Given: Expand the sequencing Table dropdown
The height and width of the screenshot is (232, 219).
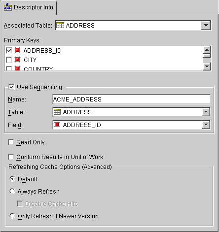Looking at the screenshot, I should [206, 112].
